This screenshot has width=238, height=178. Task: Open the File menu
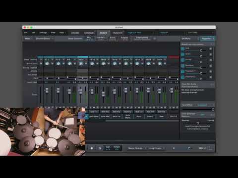[26, 33]
